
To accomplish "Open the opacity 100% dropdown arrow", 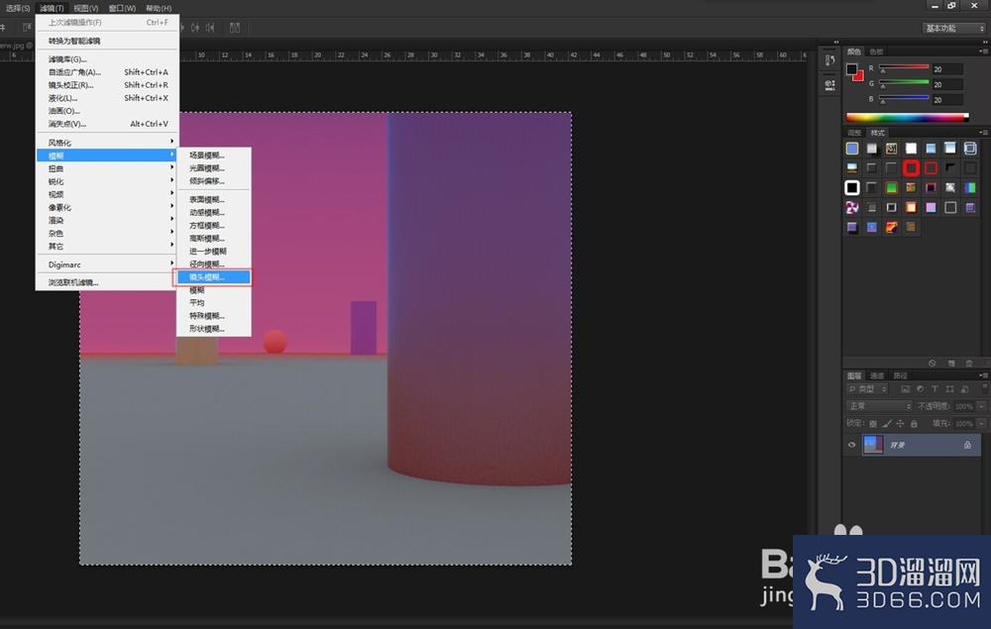I will coord(981,406).
